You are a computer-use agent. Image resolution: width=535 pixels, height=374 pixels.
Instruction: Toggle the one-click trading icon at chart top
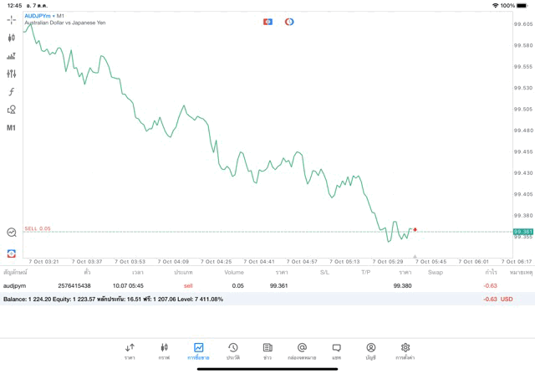tap(267, 21)
